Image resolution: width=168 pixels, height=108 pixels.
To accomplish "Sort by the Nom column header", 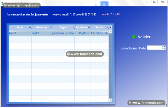I will click(20, 28).
